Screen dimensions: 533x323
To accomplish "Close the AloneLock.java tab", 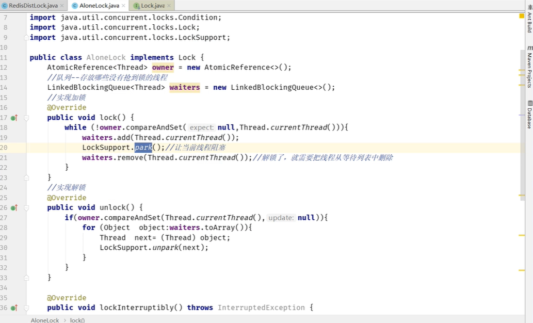I will [123, 6].
